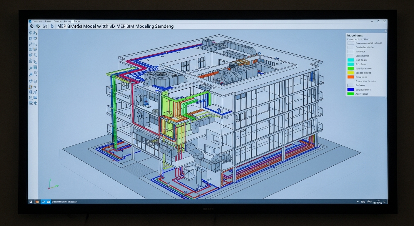This screenshot has height=226, width=414.
Task: Click the orange icon in the Windows taskbar
Action: pos(37,202)
